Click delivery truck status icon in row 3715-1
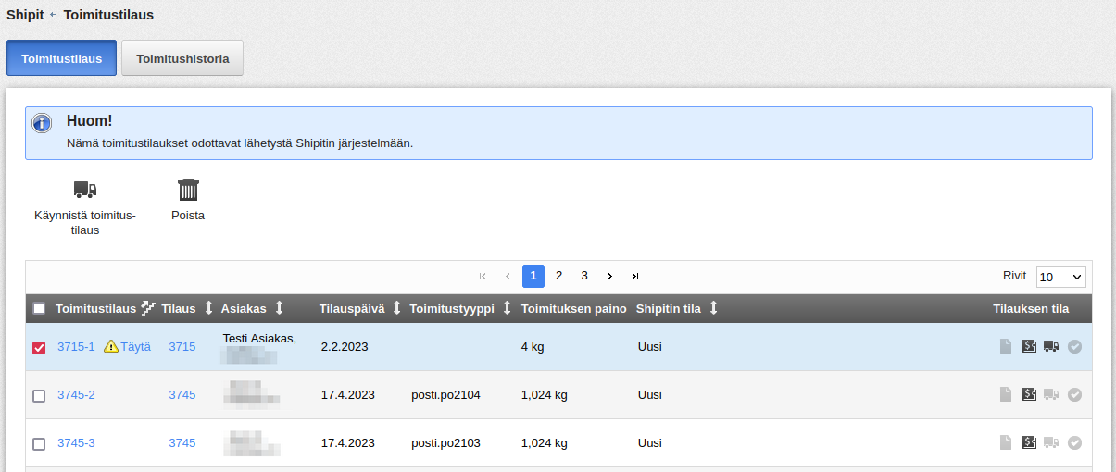This screenshot has height=472, width=1116. (x=1051, y=346)
